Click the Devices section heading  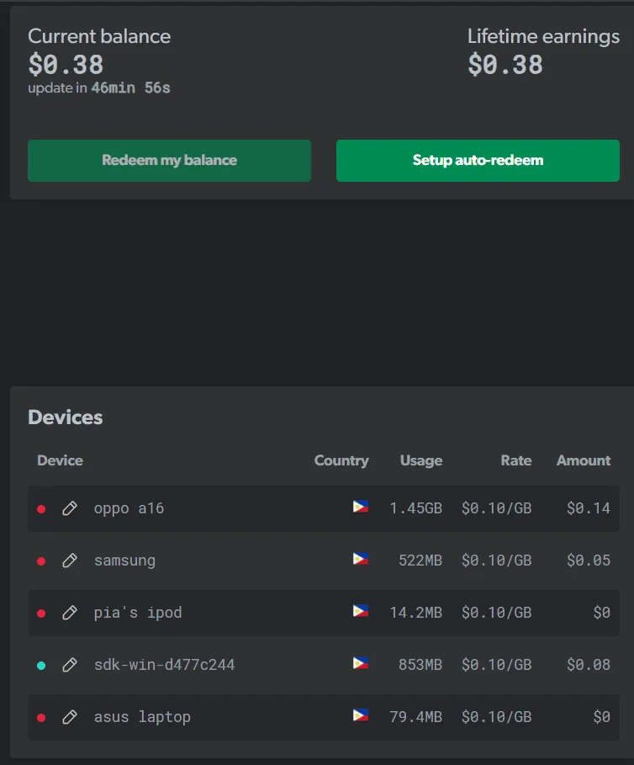66,417
